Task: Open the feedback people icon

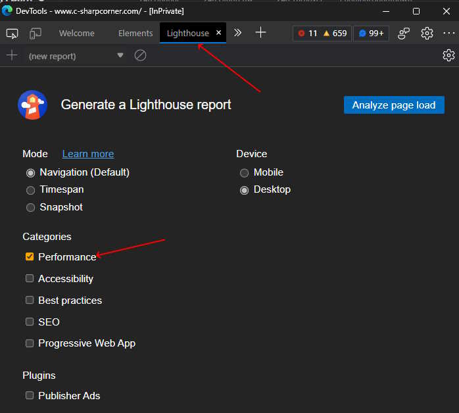Action: [x=404, y=34]
